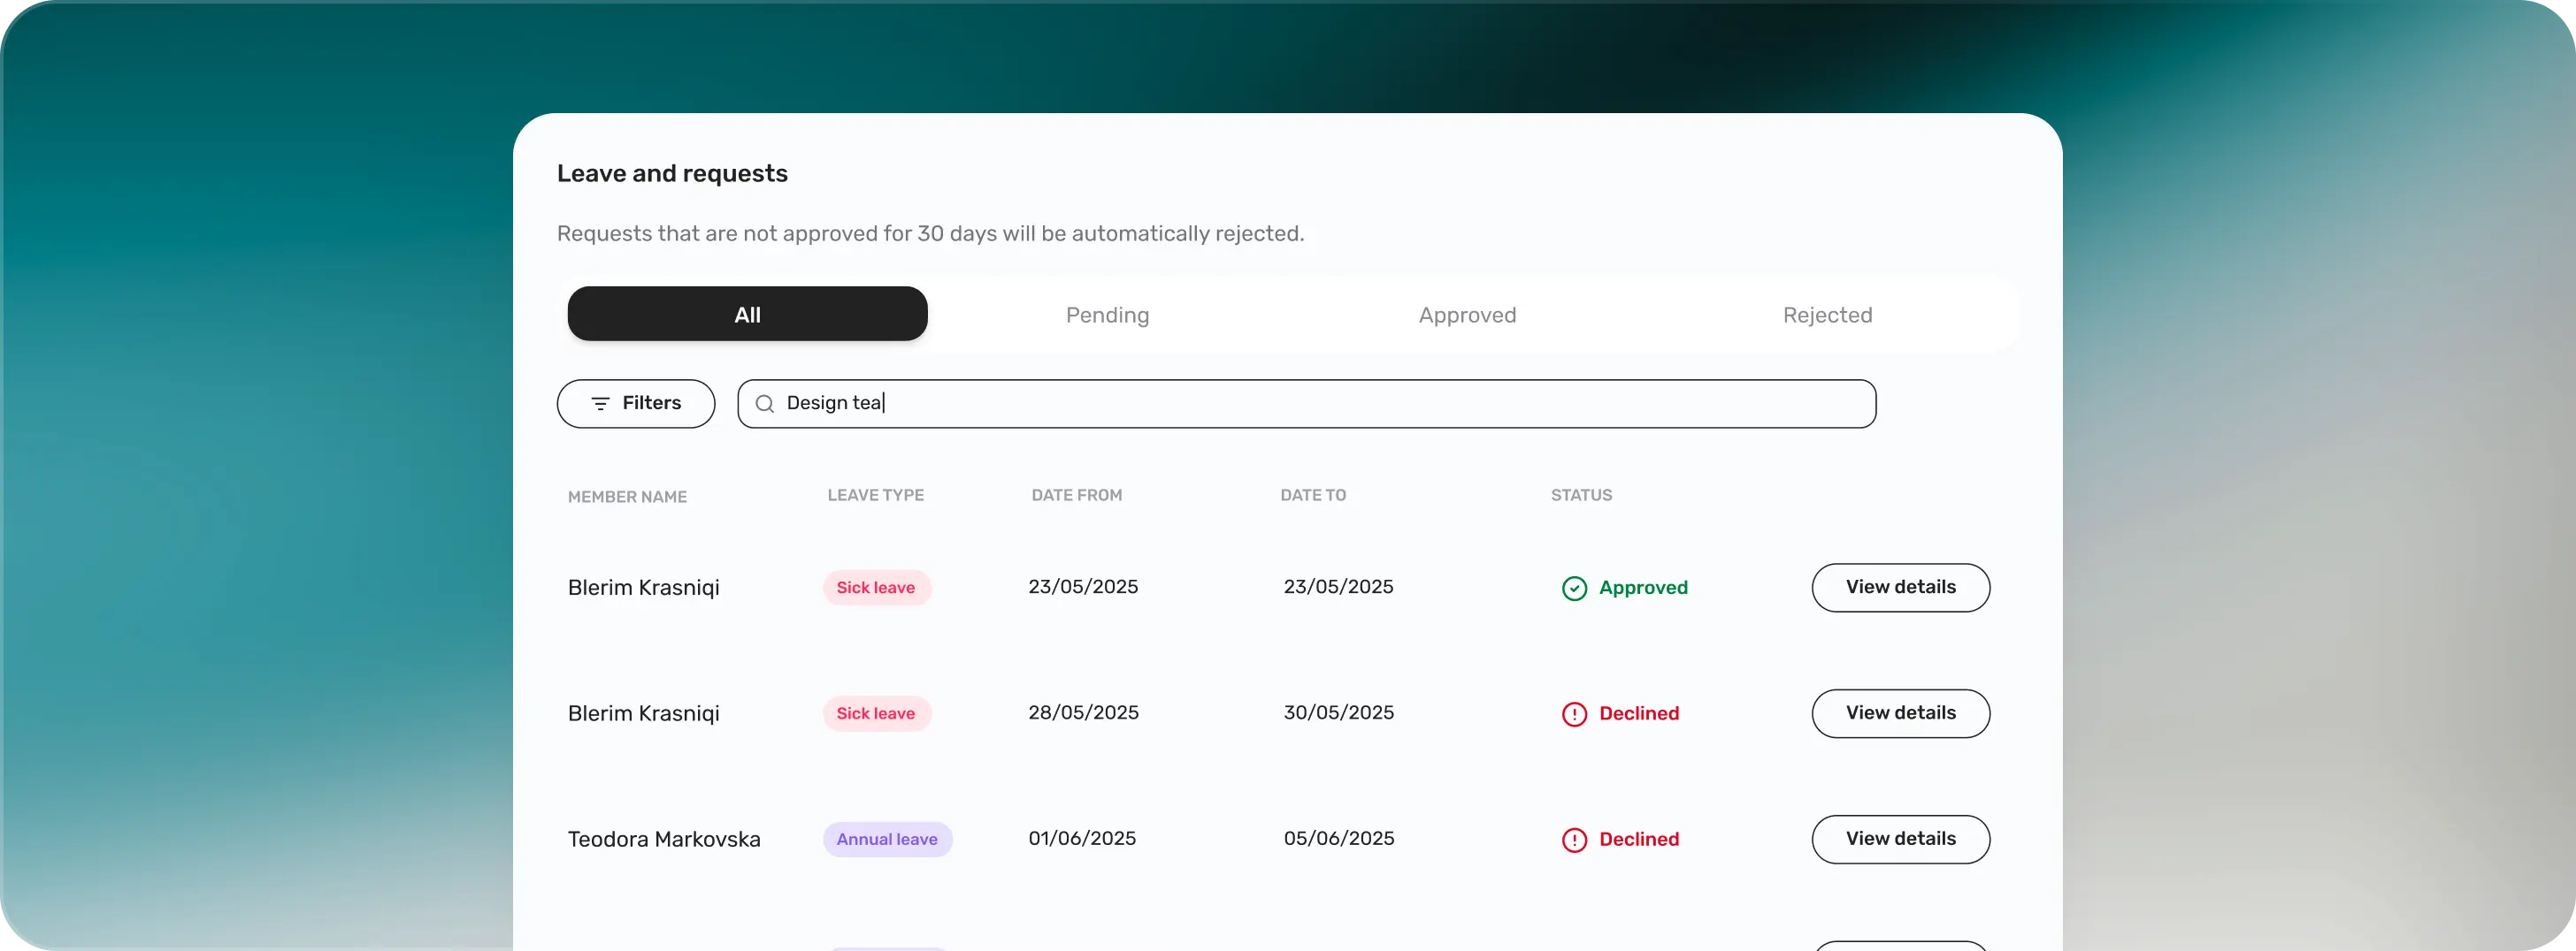Sort by the Leave Type column header
Viewport: 2576px width, 951px height.
click(875, 496)
